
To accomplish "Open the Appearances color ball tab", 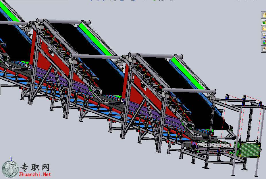I will pyautogui.click(x=264, y=42).
